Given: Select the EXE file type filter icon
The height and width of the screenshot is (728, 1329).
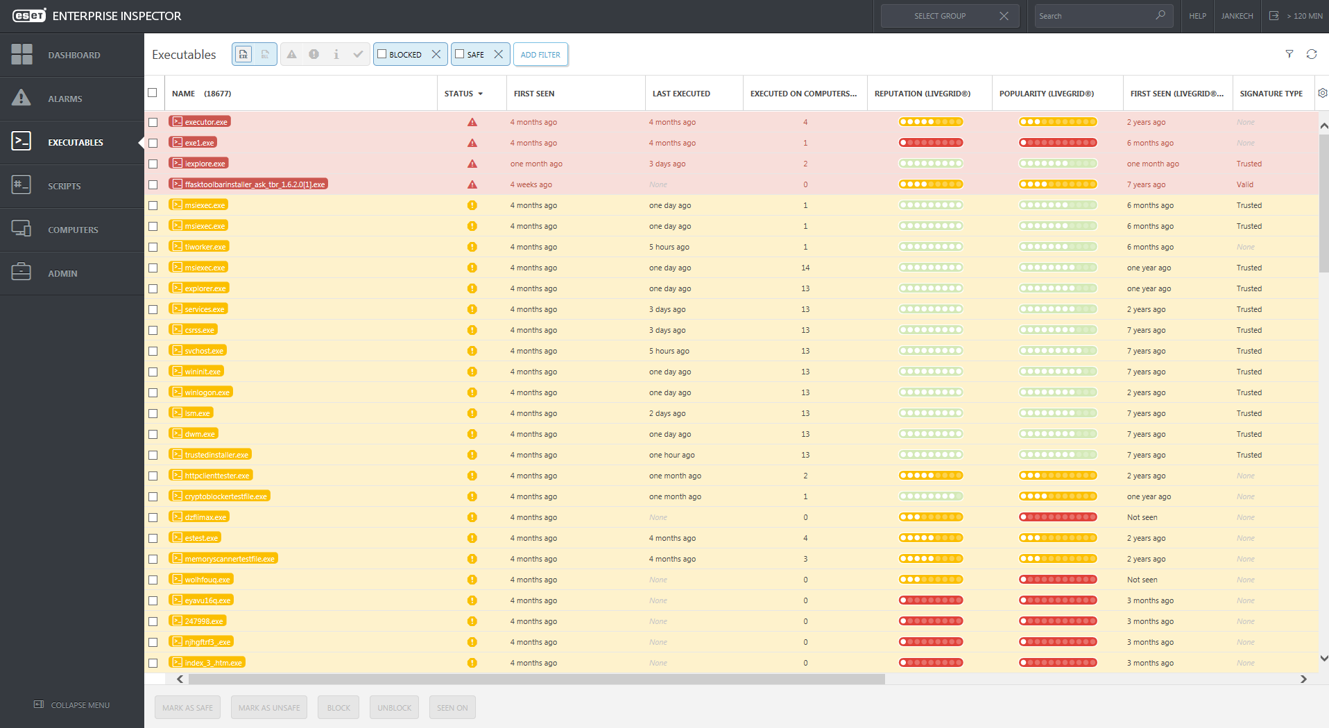Looking at the screenshot, I should 243,54.
